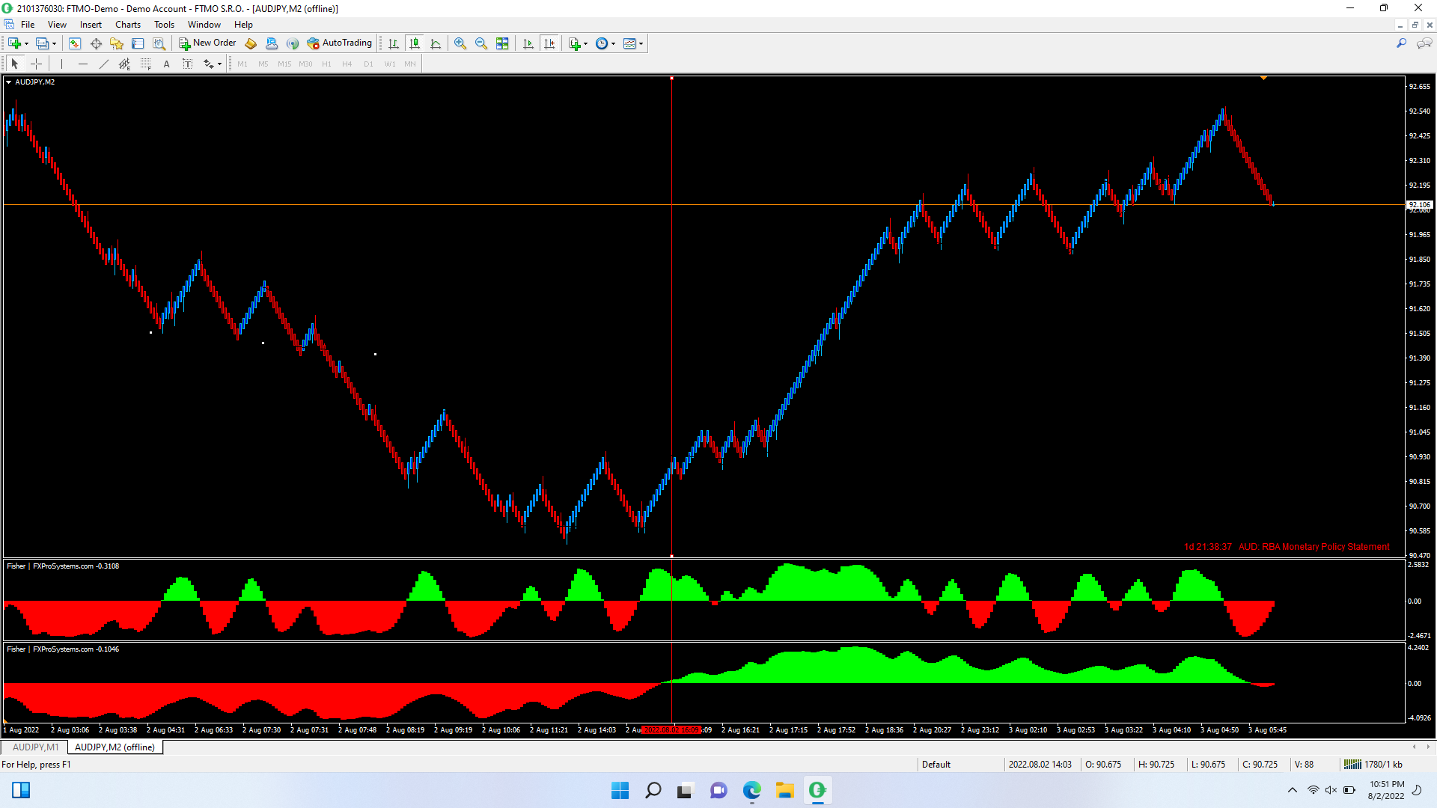Switch to bar chart mode
This screenshot has height=808, width=1437.
[394, 43]
